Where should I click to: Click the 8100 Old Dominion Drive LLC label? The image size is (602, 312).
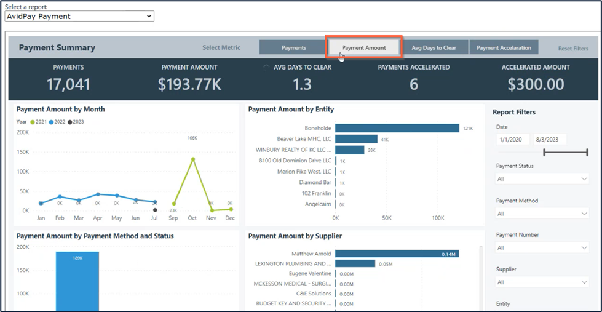(295, 161)
